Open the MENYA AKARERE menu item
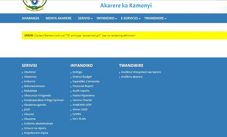The height and width of the screenshot is (137, 227). pyautogui.click(x=59, y=18)
